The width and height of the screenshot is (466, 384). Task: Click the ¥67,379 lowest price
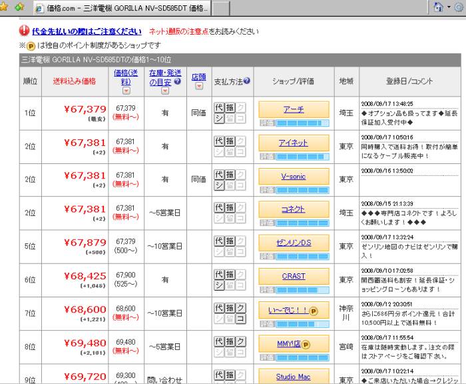85,109
